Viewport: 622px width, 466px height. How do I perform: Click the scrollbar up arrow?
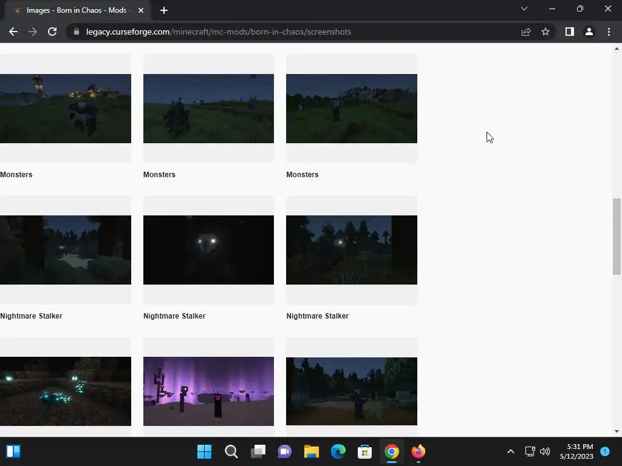pyautogui.click(x=617, y=49)
